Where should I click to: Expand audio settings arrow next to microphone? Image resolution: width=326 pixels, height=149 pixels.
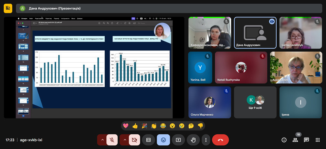click(x=102, y=140)
